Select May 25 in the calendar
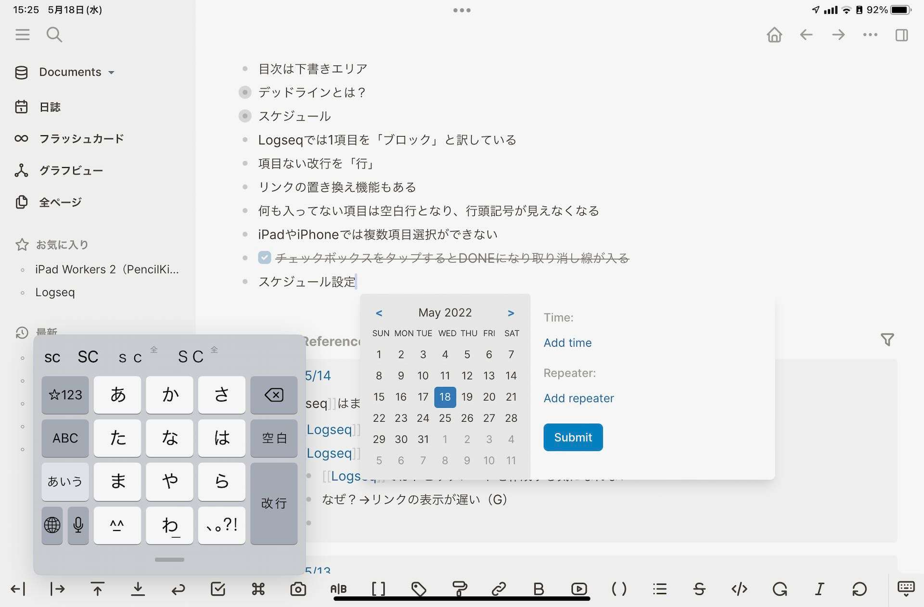 (x=445, y=418)
